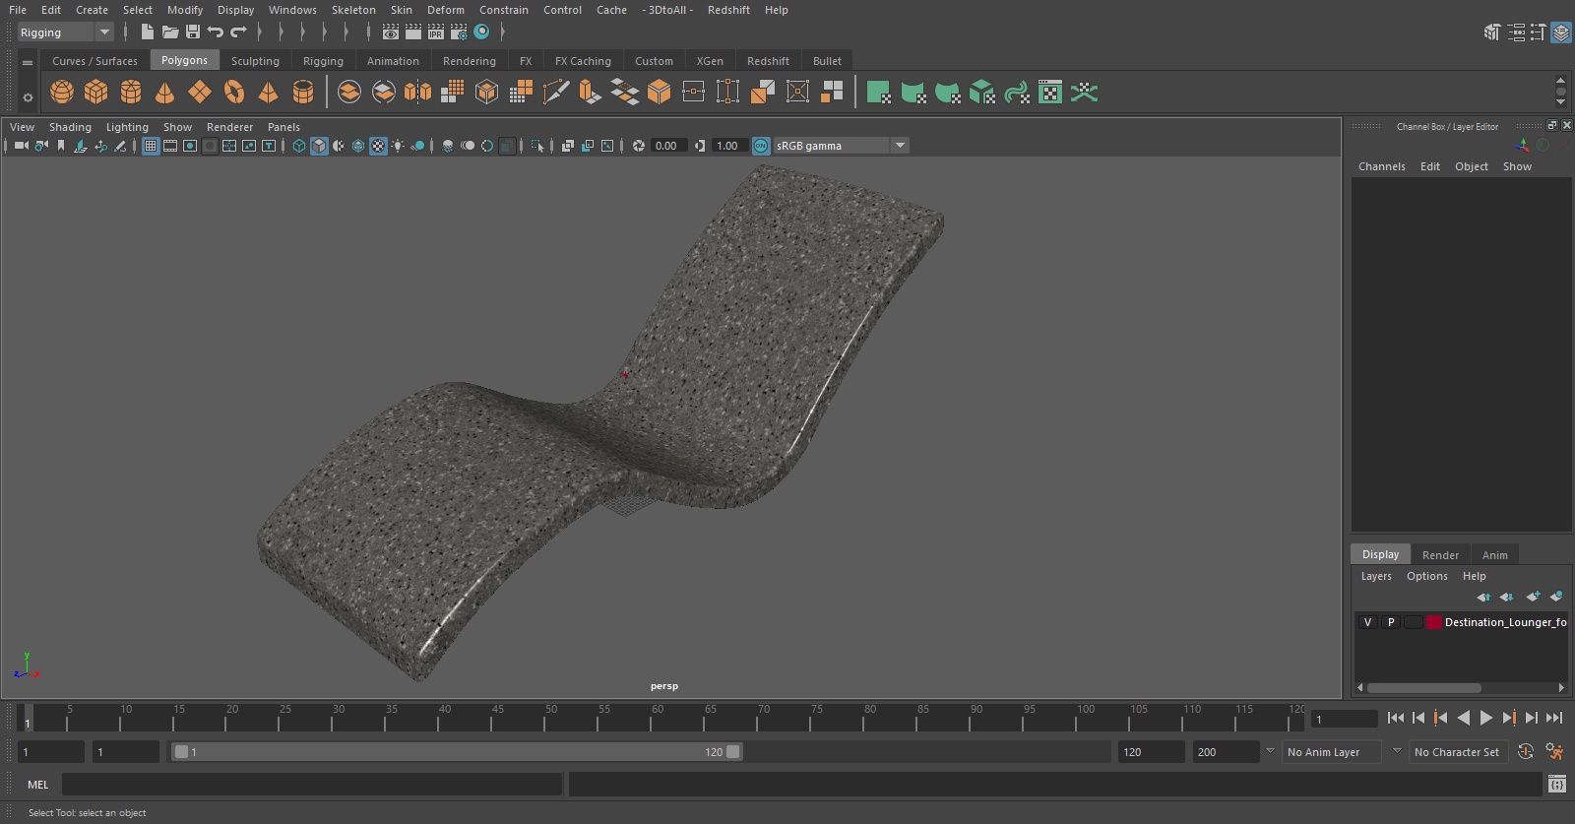
Task: Toggle use all lights icon
Action: click(x=398, y=146)
